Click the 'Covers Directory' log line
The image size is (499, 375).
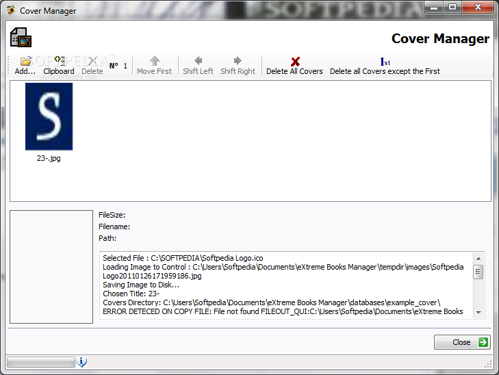(272, 302)
